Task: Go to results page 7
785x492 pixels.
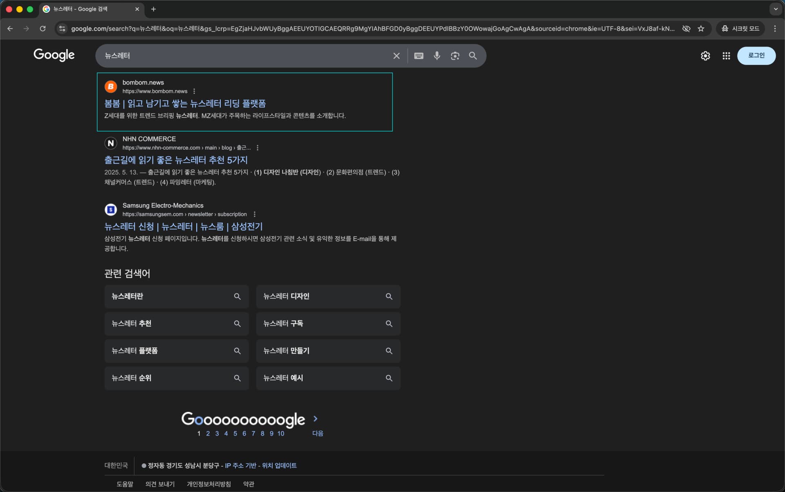Action: click(x=253, y=434)
